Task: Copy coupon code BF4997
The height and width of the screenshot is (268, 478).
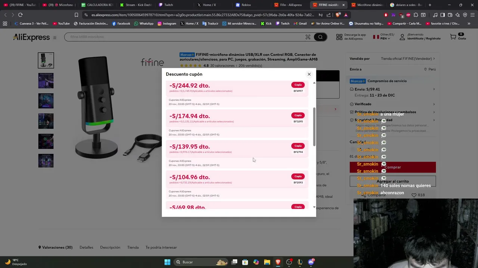Action: coord(298,85)
